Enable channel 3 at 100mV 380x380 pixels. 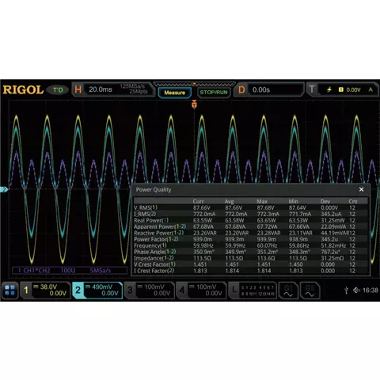click(x=150, y=291)
